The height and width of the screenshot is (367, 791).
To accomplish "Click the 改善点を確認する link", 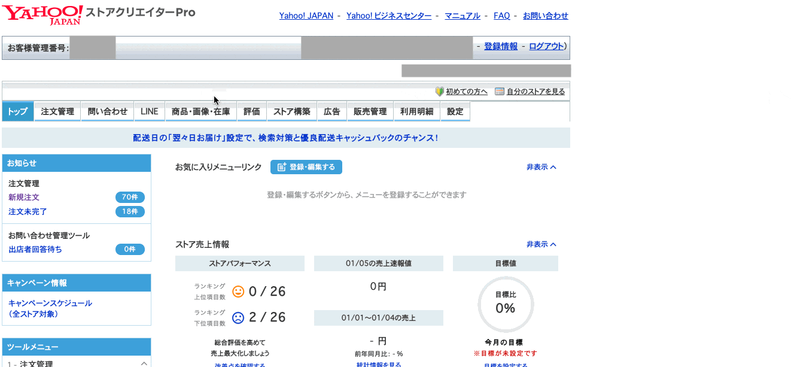I will (x=240, y=365).
